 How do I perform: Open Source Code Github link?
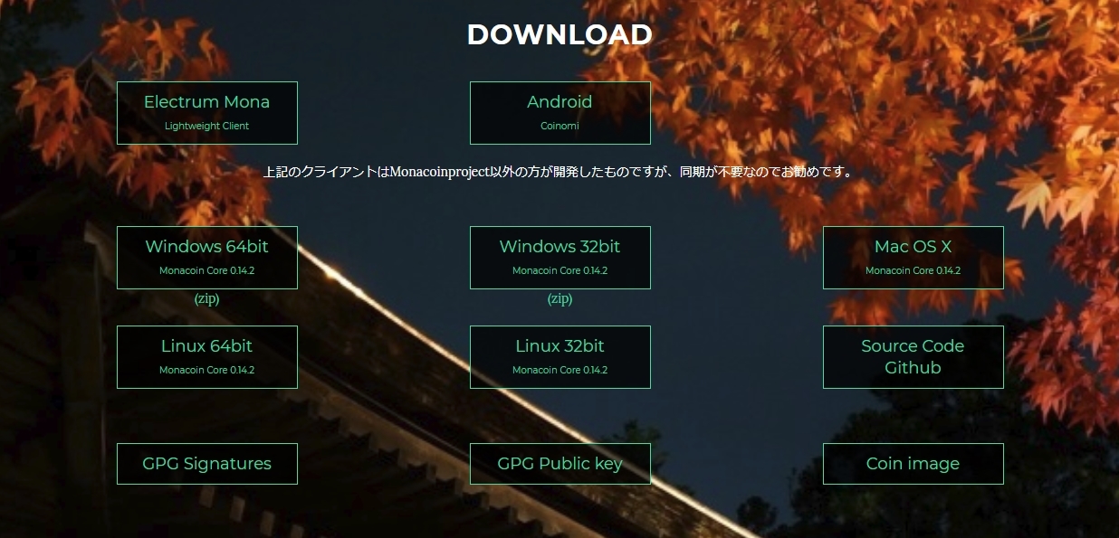[913, 357]
